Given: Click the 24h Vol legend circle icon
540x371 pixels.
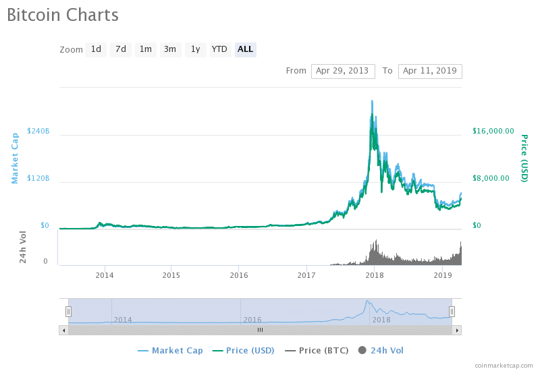Looking at the screenshot, I should (362, 350).
